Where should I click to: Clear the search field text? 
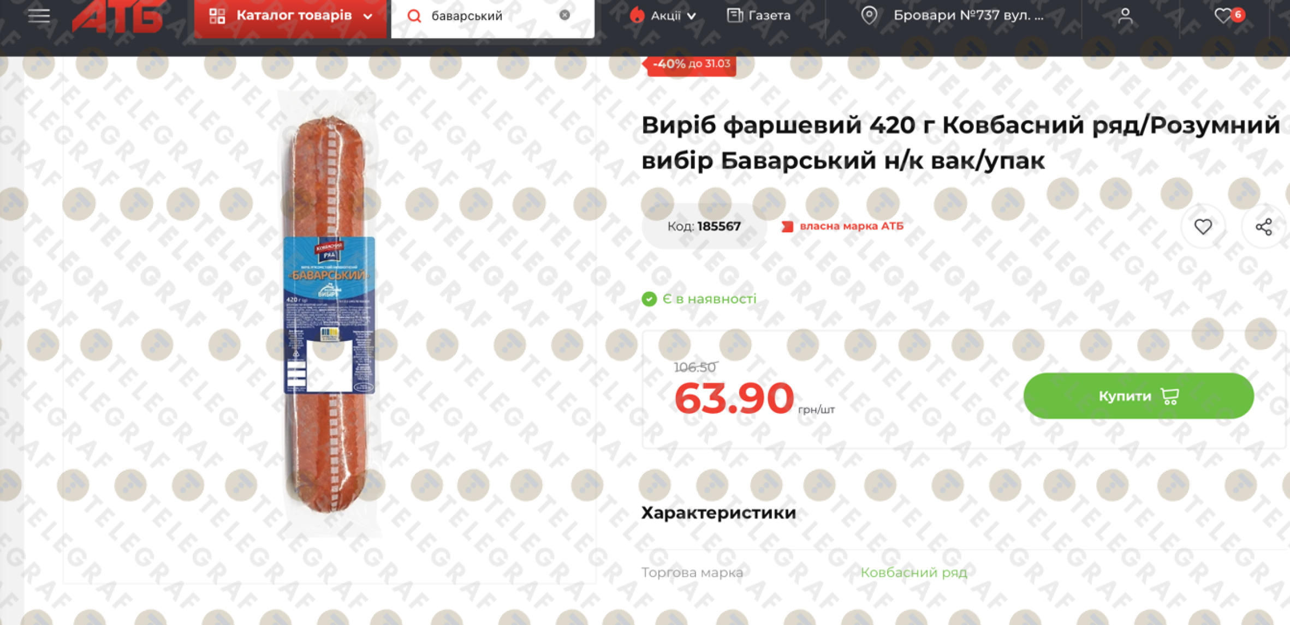[x=564, y=15]
